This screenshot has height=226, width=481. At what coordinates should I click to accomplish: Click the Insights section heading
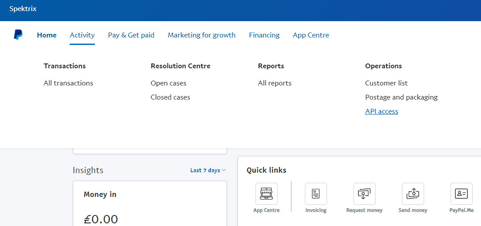tap(88, 170)
